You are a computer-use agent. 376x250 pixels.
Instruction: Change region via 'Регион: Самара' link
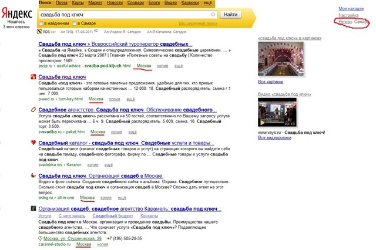(x=353, y=22)
